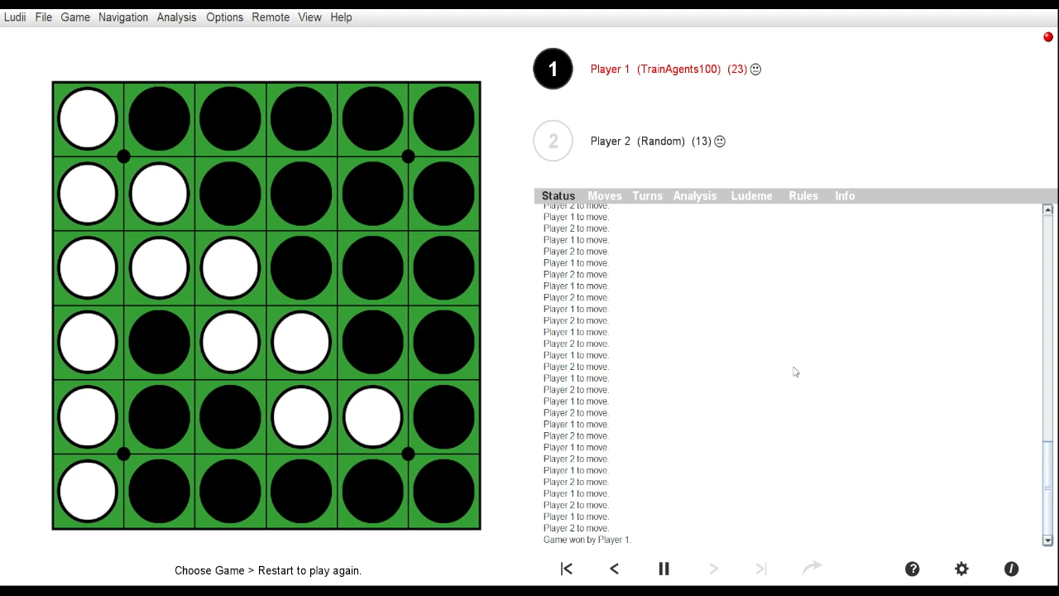The image size is (1059, 596).
Task: Switch to the Rules tab
Action: 803,196
